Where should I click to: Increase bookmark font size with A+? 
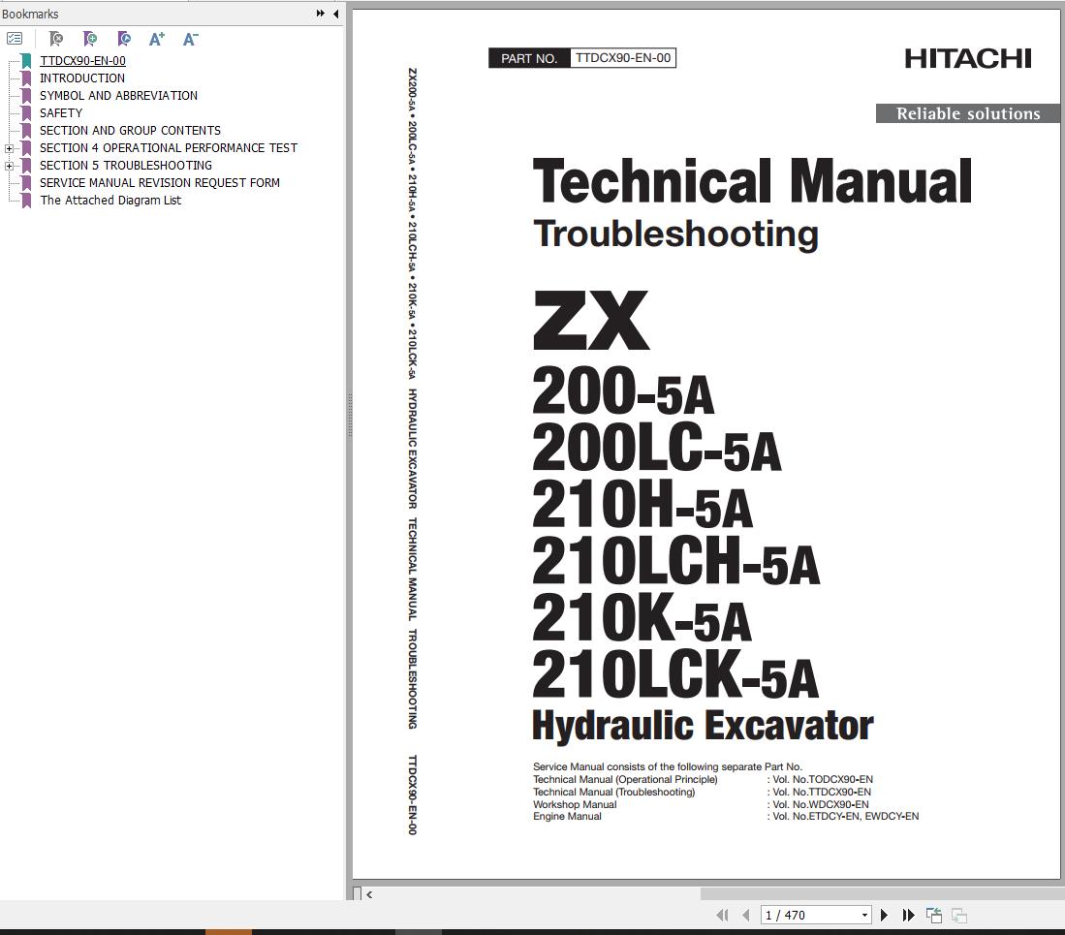[x=157, y=39]
